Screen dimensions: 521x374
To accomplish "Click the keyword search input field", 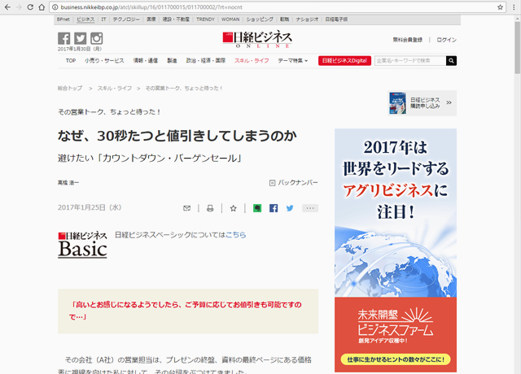I will point(409,60).
